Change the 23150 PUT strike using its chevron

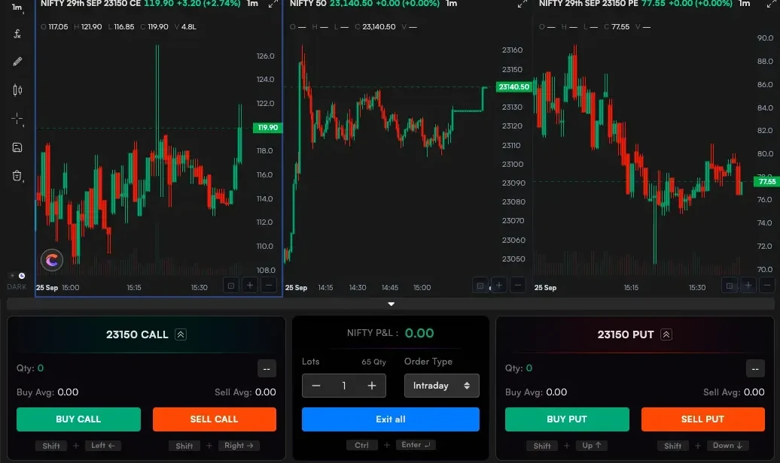click(x=666, y=334)
